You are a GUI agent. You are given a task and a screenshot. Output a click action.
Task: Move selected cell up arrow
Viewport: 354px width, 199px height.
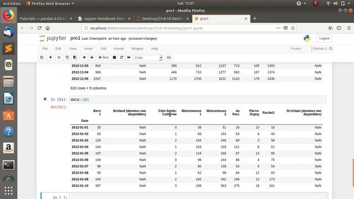pos(84,57)
